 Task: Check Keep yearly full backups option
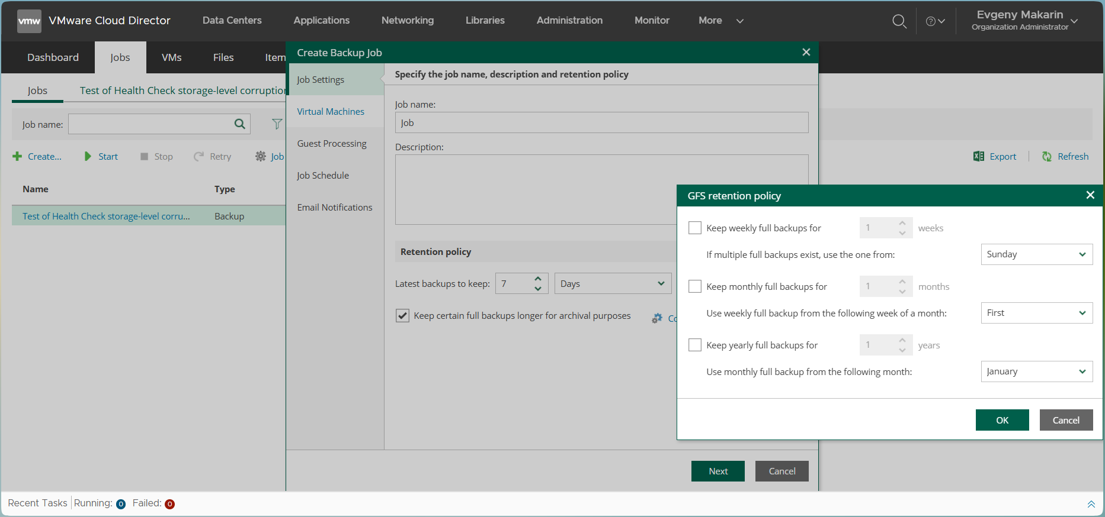(x=695, y=345)
